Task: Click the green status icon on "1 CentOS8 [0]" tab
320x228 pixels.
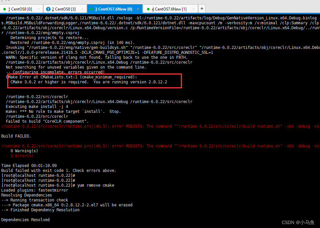Action: click(5, 9)
